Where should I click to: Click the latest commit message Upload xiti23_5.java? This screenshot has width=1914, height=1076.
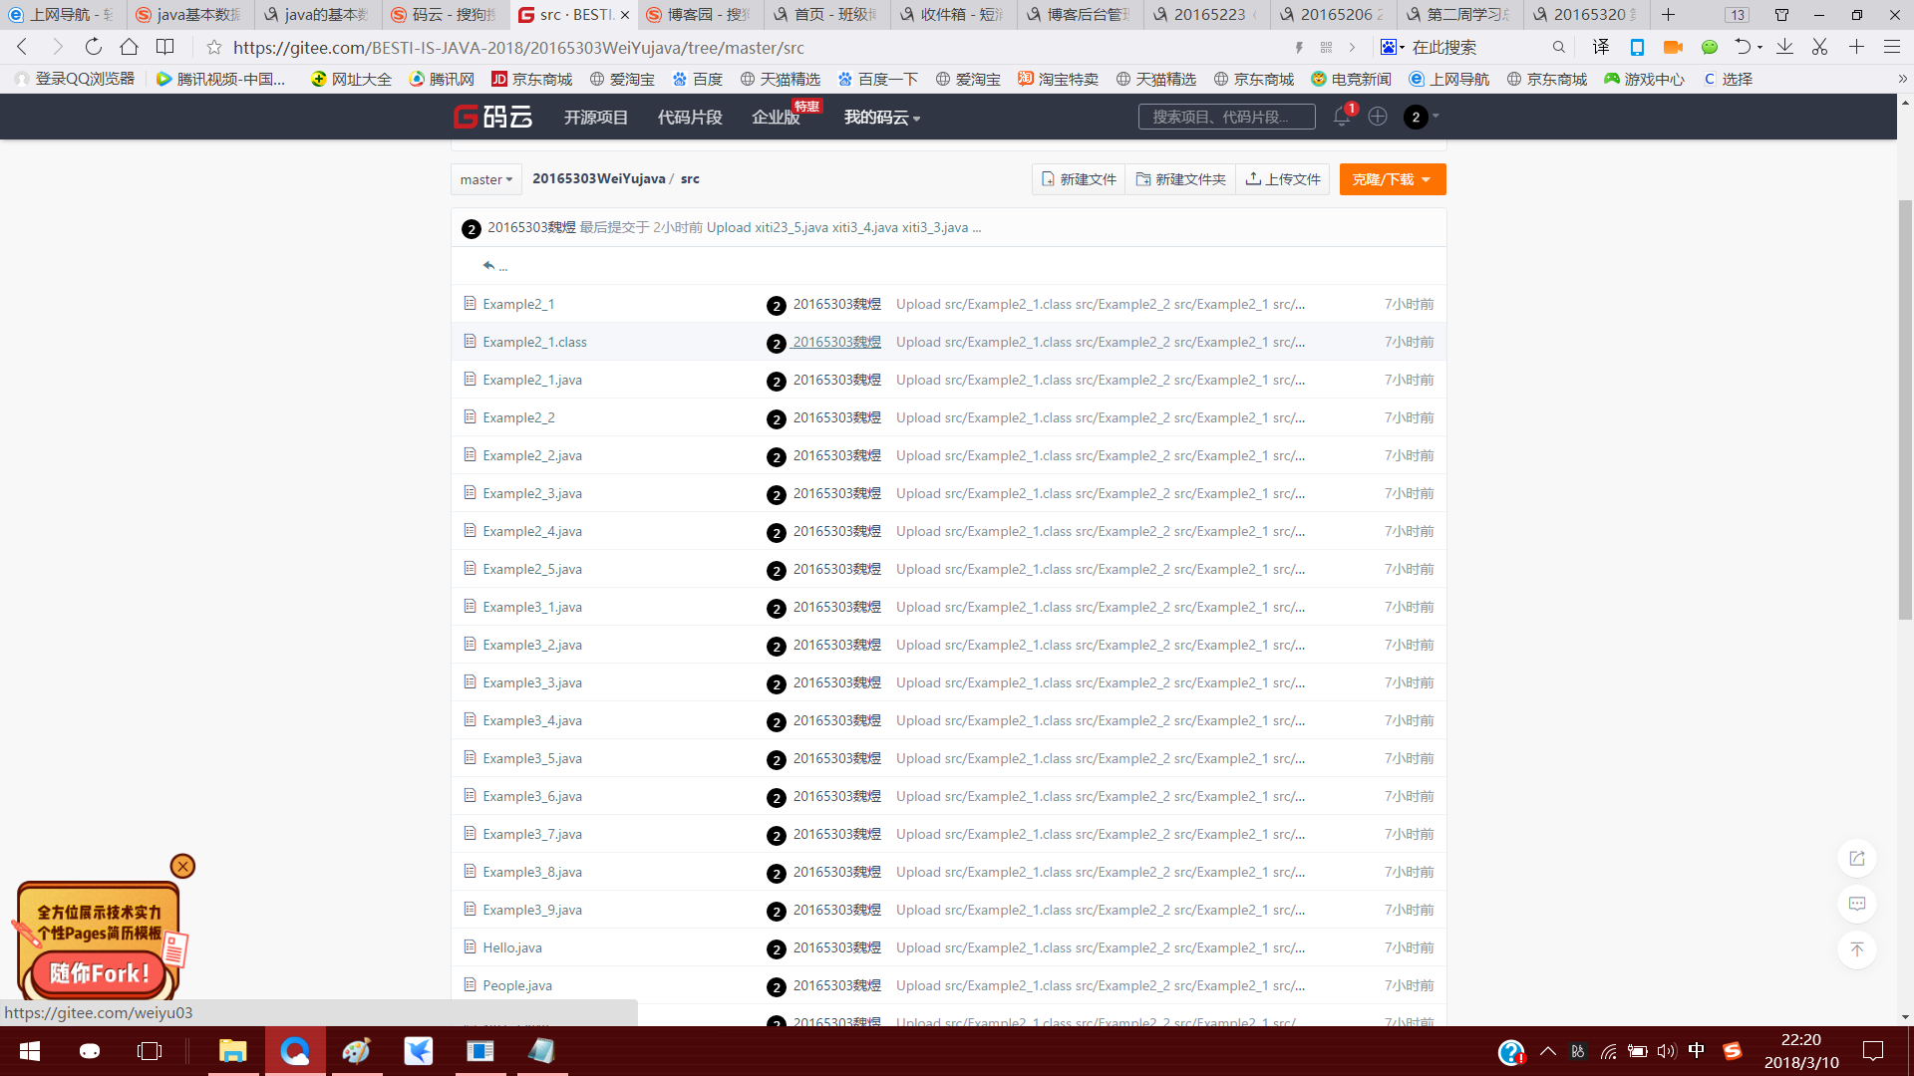(843, 227)
